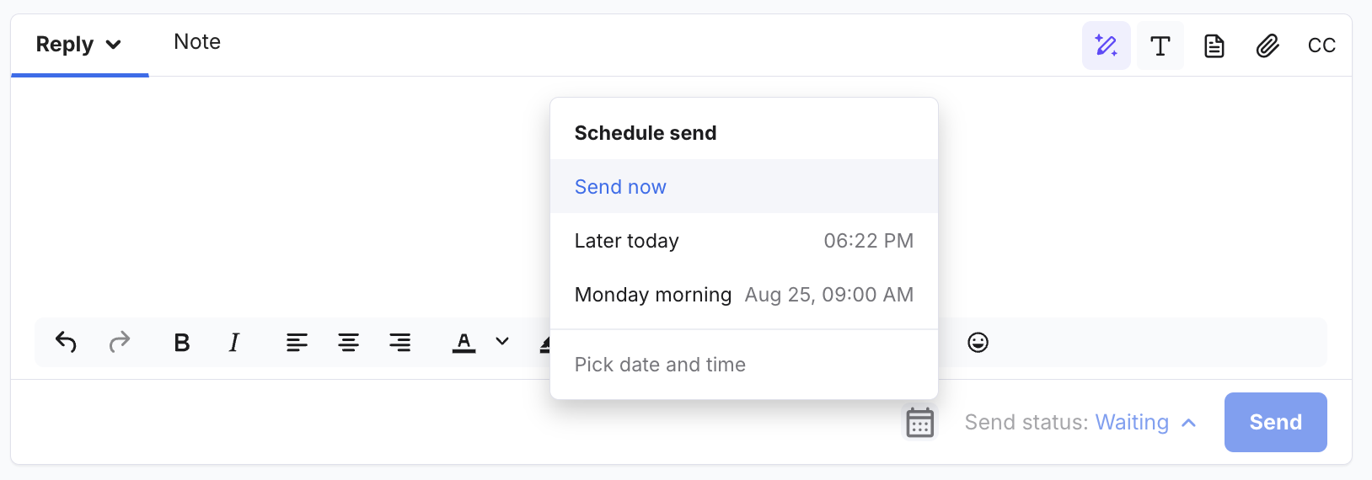The height and width of the screenshot is (480, 1372).
Task: Click the paperclip attachment icon
Action: coord(1267,45)
